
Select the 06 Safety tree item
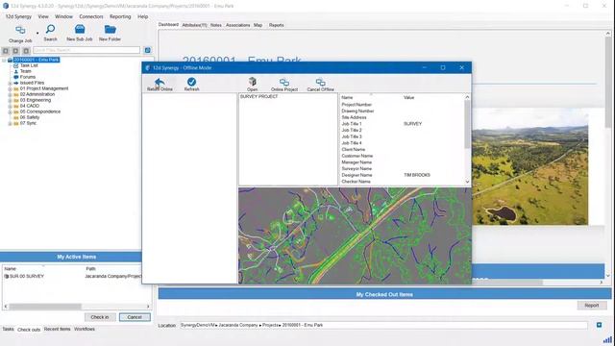point(30,117)
